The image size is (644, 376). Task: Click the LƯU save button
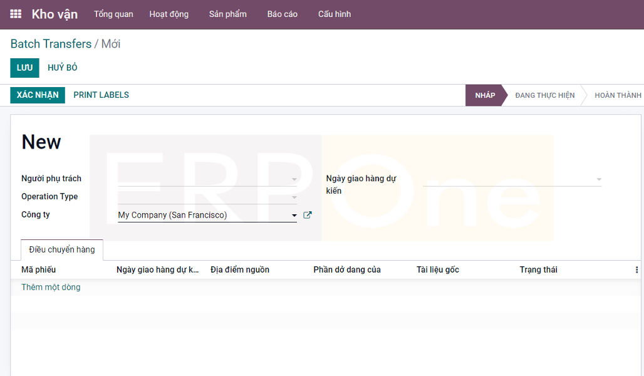[x=24, y=68]
